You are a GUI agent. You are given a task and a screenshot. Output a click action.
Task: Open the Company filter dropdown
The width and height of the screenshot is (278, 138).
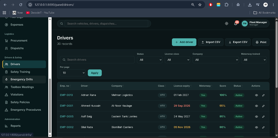[216, 60]
